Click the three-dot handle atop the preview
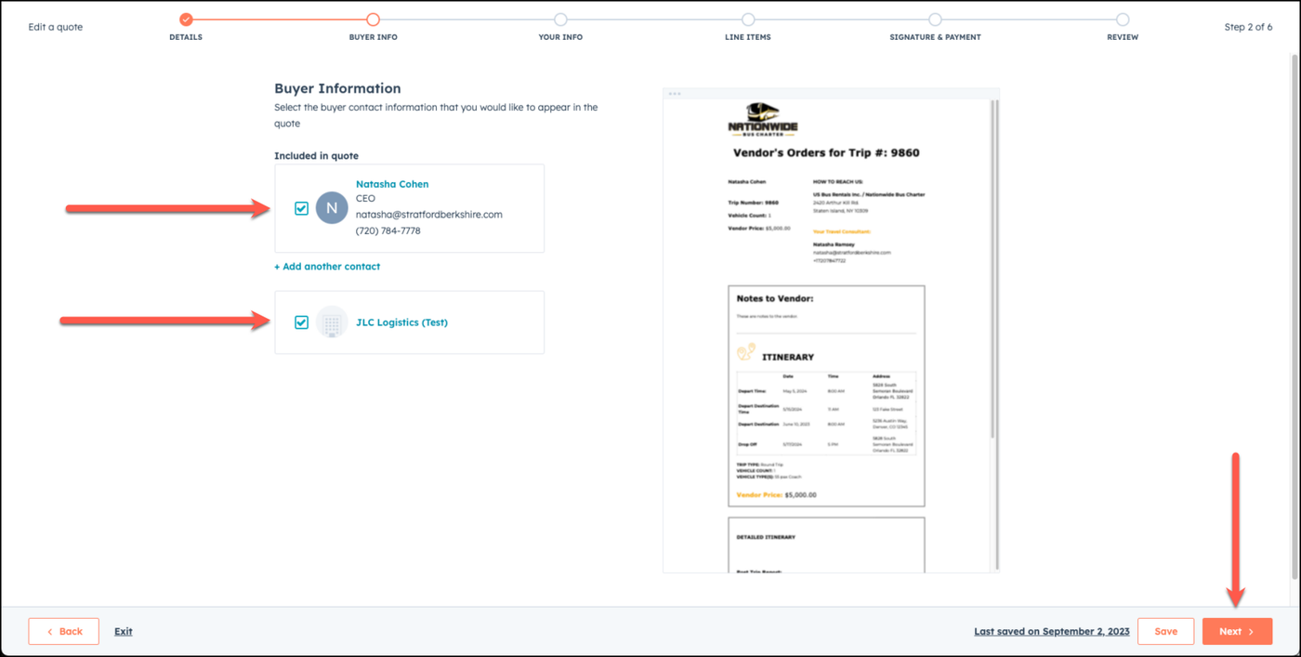 point(675,94)
